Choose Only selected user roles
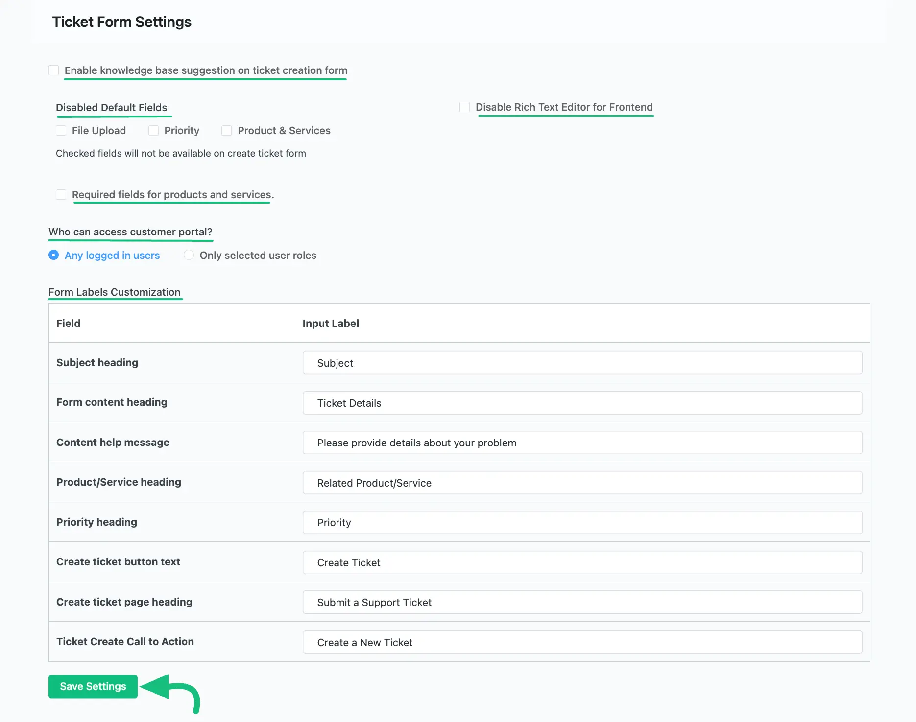 coord(189,255)
